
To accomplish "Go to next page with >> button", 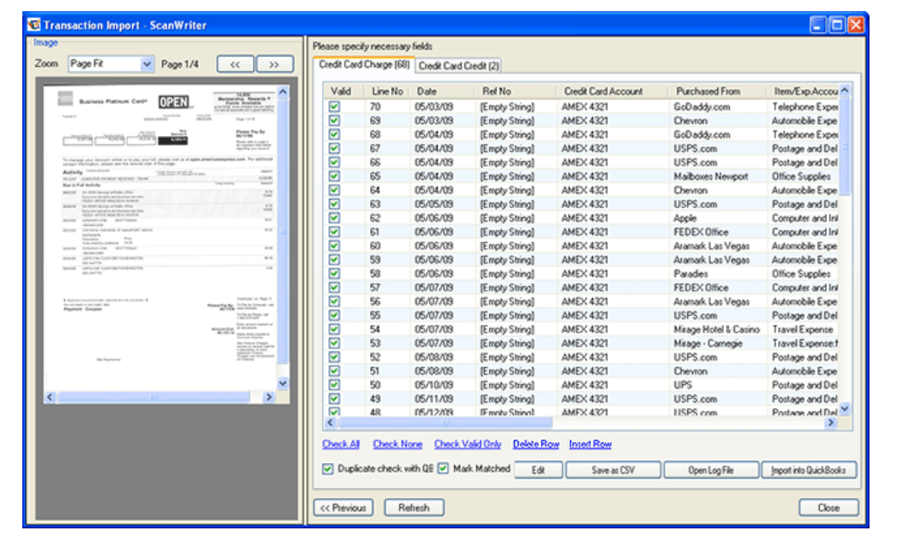I will [274, 65].
